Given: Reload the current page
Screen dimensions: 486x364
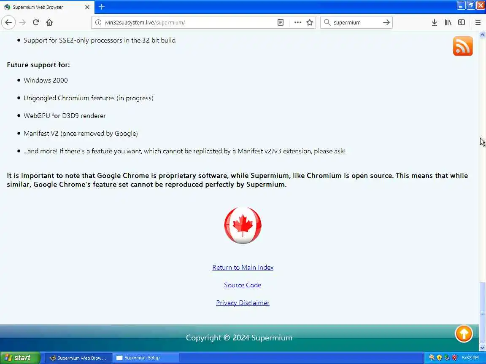Looking at the screenshot, I should (36, 22).
